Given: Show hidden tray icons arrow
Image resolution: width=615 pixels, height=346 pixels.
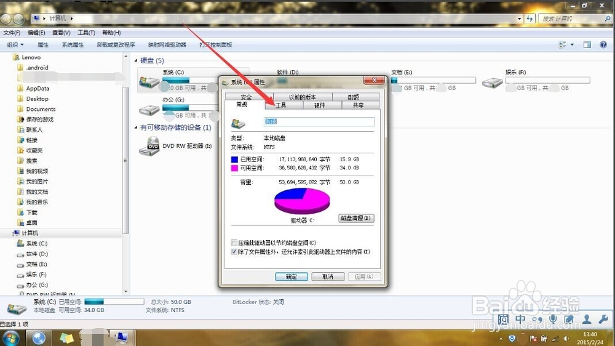Looking at the screenshot, I should 501,338.
